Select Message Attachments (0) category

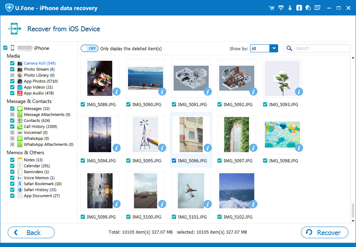(47, 115)
